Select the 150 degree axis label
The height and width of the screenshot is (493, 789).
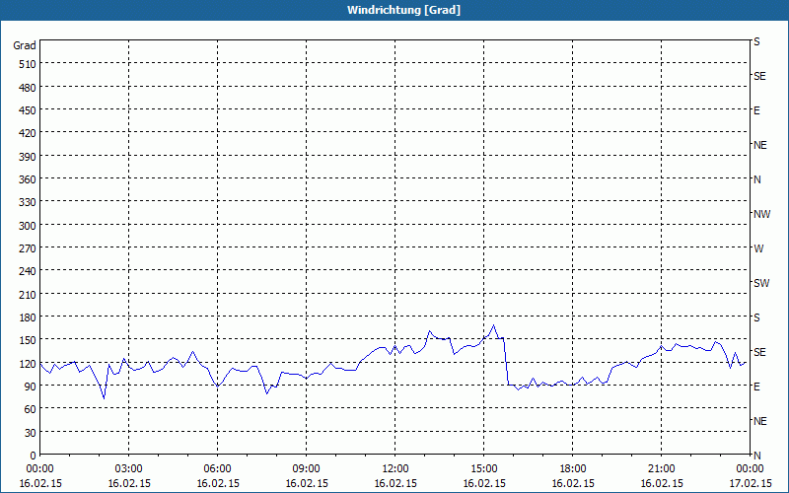click(28, 340)
